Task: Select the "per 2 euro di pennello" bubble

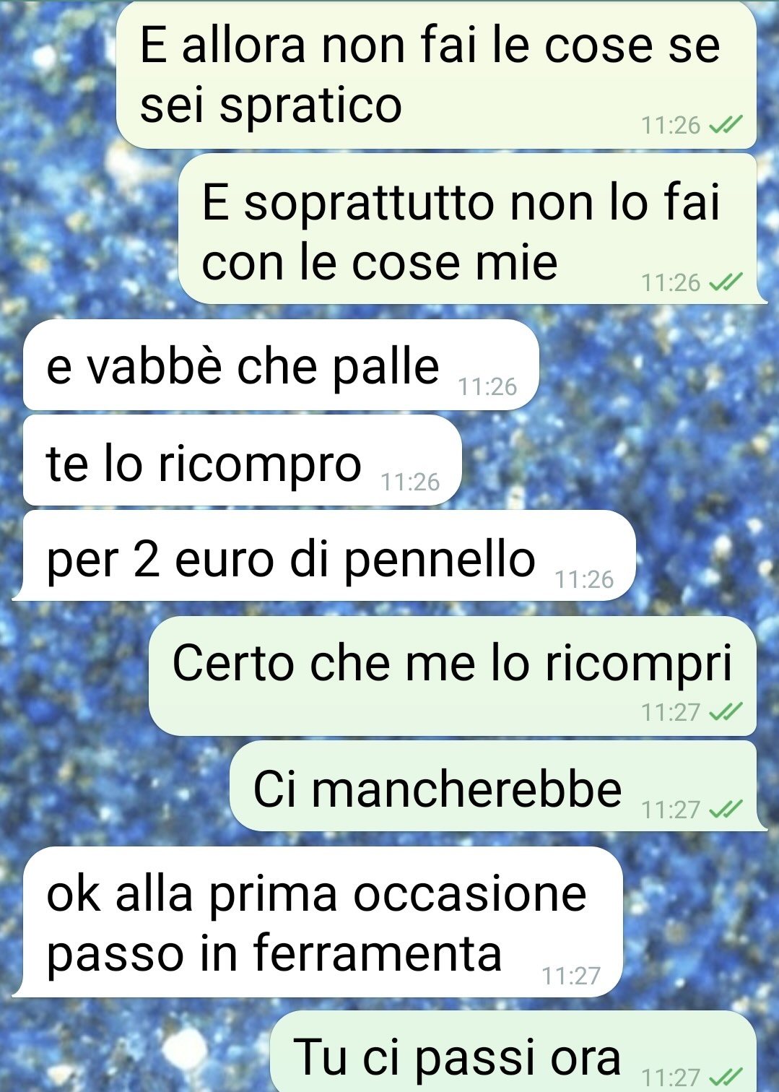Action: point(323,555)
